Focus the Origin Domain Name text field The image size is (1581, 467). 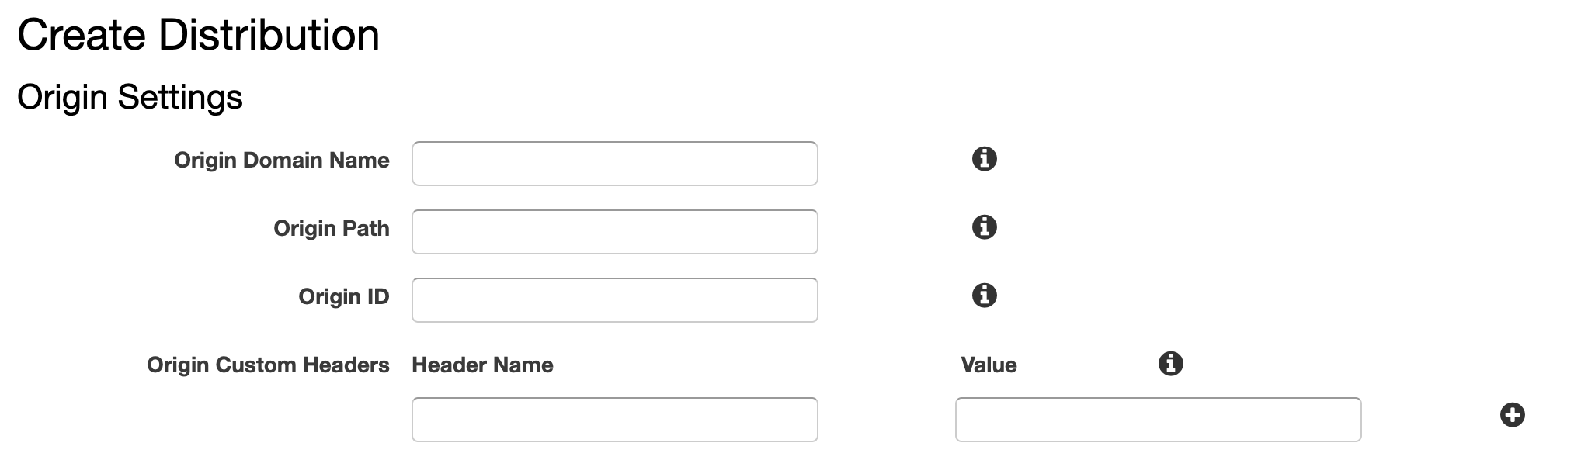[614, 164]
